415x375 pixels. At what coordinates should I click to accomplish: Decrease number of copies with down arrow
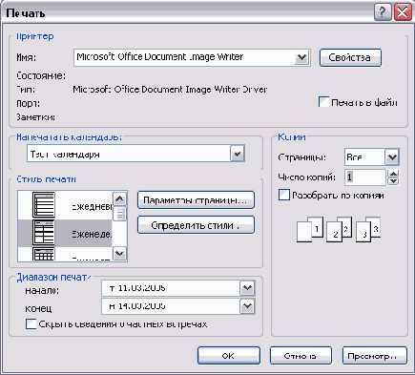click(393, 181)
